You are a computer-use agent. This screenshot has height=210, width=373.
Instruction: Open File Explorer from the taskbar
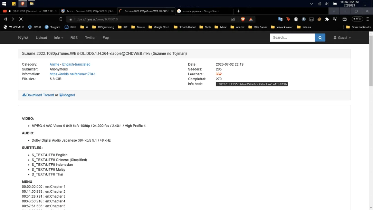tap(32, 3)
